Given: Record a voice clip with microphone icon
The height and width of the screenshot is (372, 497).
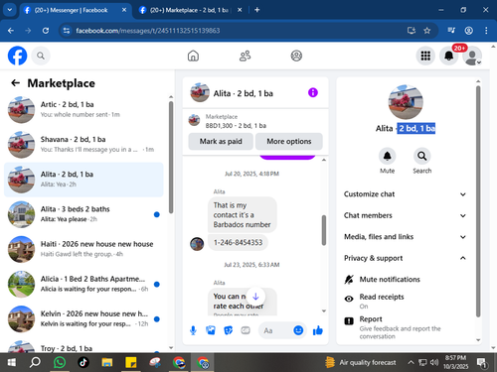Looking at the screenshot, I should pos(193,330).
